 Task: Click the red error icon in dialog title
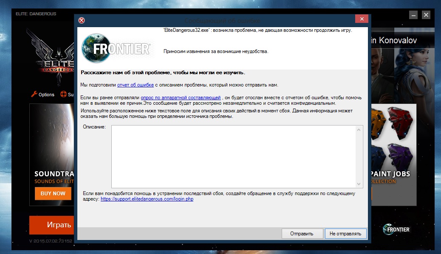pyautogui.click(x=82, y=20)
